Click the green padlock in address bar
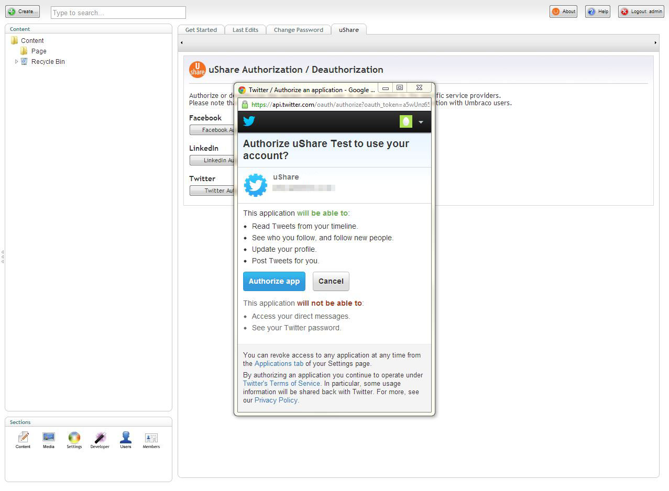Screen dimensions: 669x491 point(245,105)
